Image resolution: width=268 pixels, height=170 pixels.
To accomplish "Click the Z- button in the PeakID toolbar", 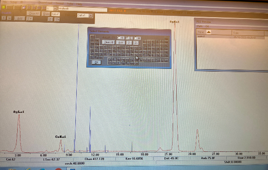I will point(50,19).
